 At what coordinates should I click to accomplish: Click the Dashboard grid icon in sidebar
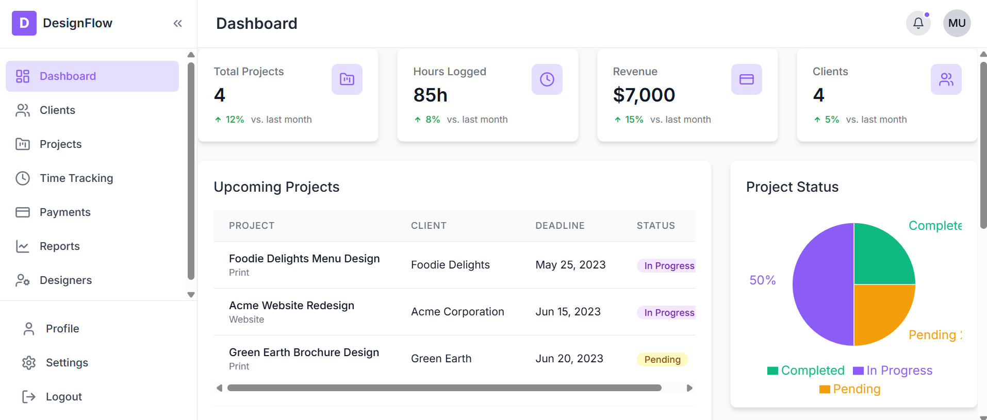tap(23, 76)
